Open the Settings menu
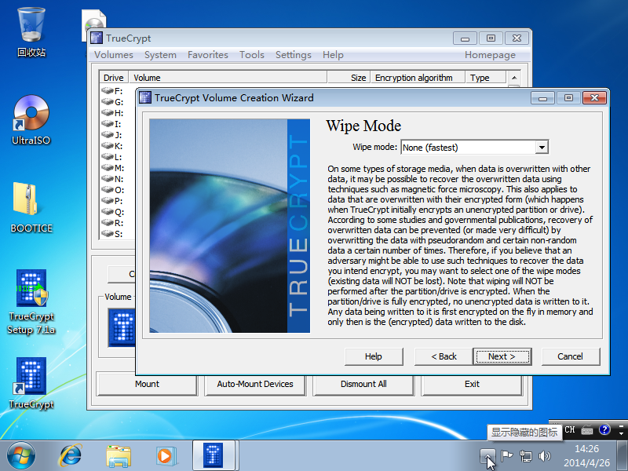628x471 pixels. (x=293, y=55)
